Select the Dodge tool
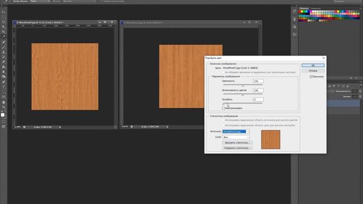The width and height of the screenshot is (363, 204). (3, 77)
